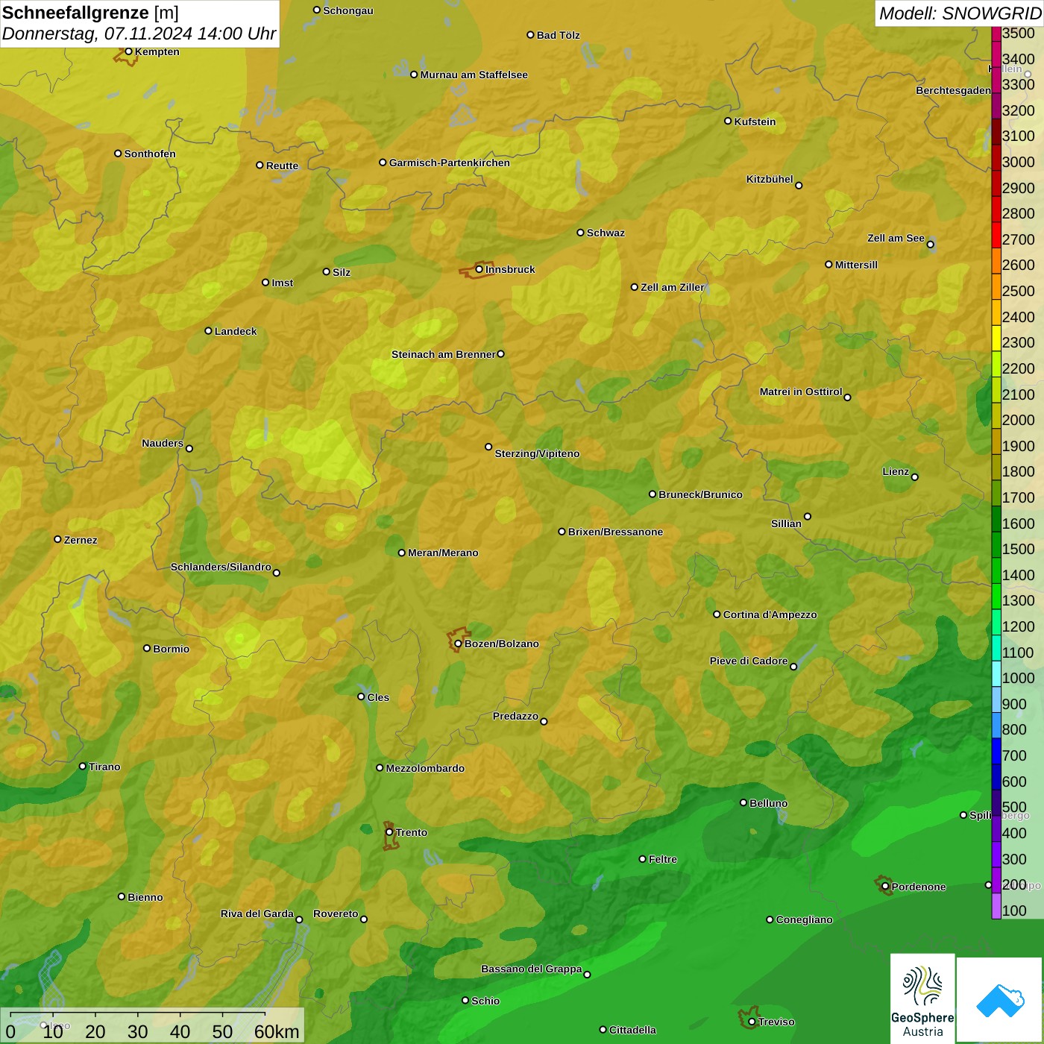This screenshot has height=1044, width=1044.
Task: Click the "Pieve di Cadore" label
Action: 749,661
